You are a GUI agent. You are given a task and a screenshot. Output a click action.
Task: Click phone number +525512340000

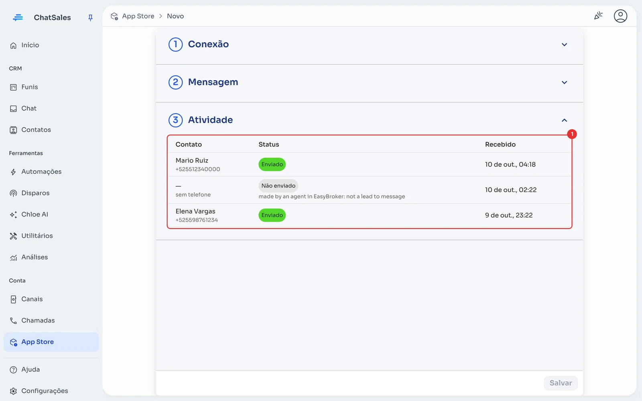pos(198,169)
